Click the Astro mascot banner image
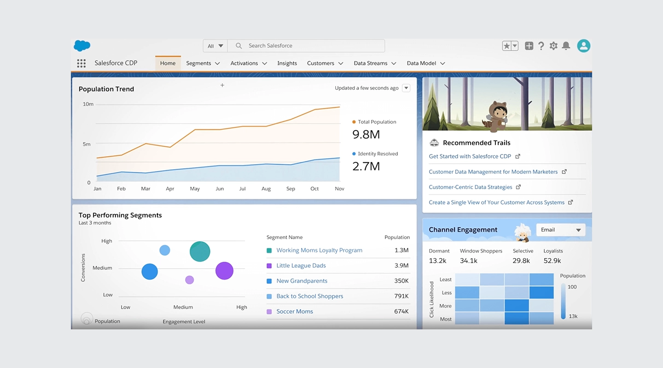 pos(507,104)
